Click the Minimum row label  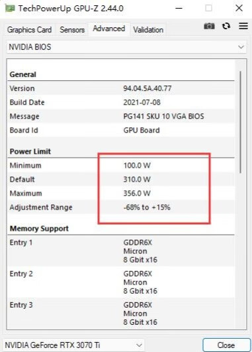click(x=26, y=166)
